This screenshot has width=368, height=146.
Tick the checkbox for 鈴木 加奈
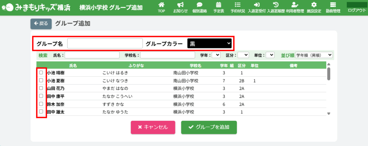click(x=41, y=104)
